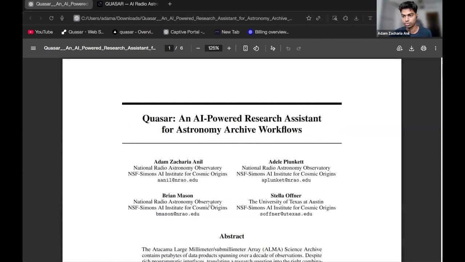
Task: Switch to the Quasar__An_AI_Powered PDF tab
Action: [58, 4]
